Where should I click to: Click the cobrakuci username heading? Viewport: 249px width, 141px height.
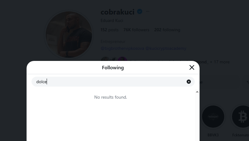(117, 12)
